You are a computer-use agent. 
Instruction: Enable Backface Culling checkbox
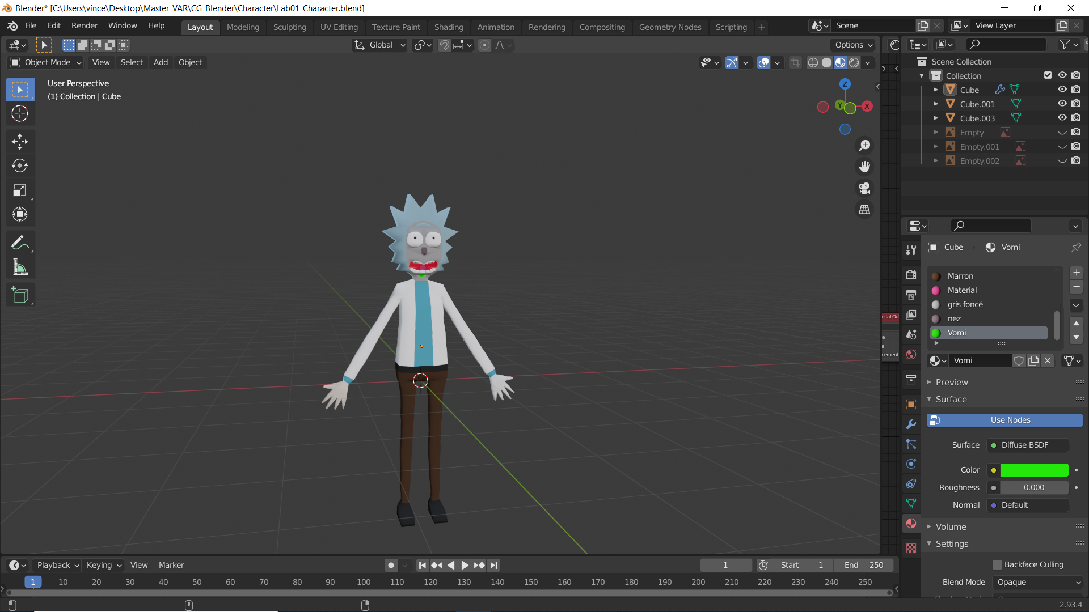[997, 564]
